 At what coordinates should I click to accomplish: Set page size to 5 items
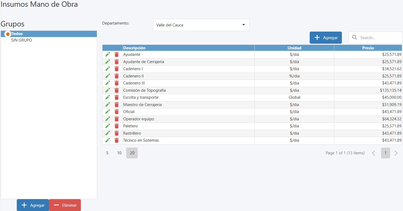click(107, 153)
